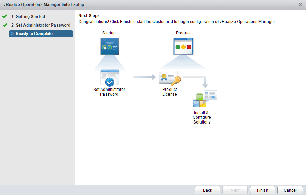
Task: Click the Product label above the diagram
Action: click(x=183, y=33)
